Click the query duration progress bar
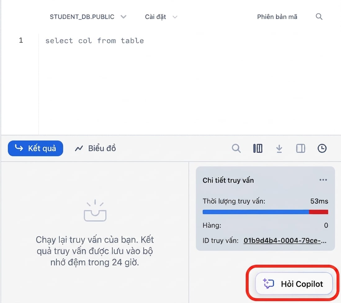The image size is (341, 303). [x=265, y=212]
